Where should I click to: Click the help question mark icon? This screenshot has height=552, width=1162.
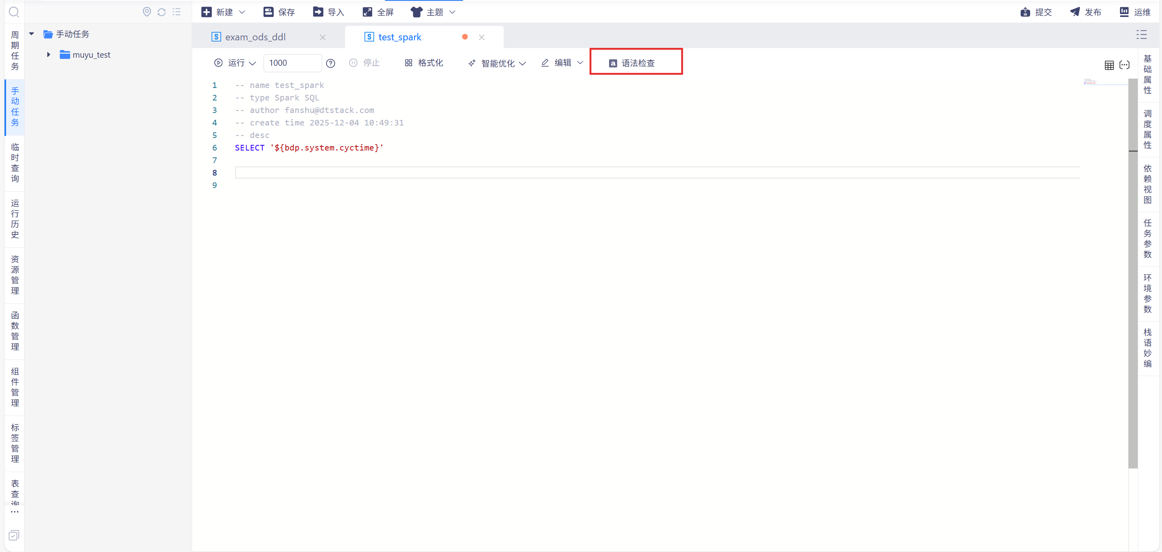click(331, 64)
